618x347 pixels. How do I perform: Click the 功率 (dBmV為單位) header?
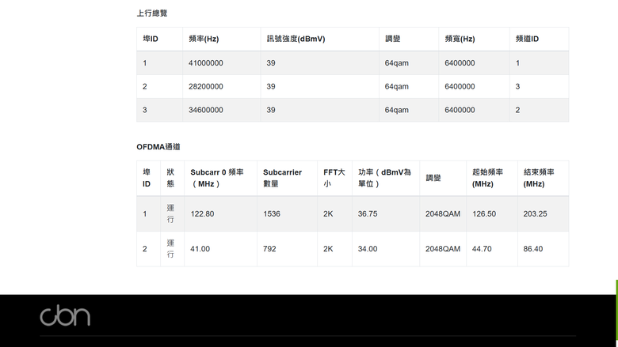[385, 178]
